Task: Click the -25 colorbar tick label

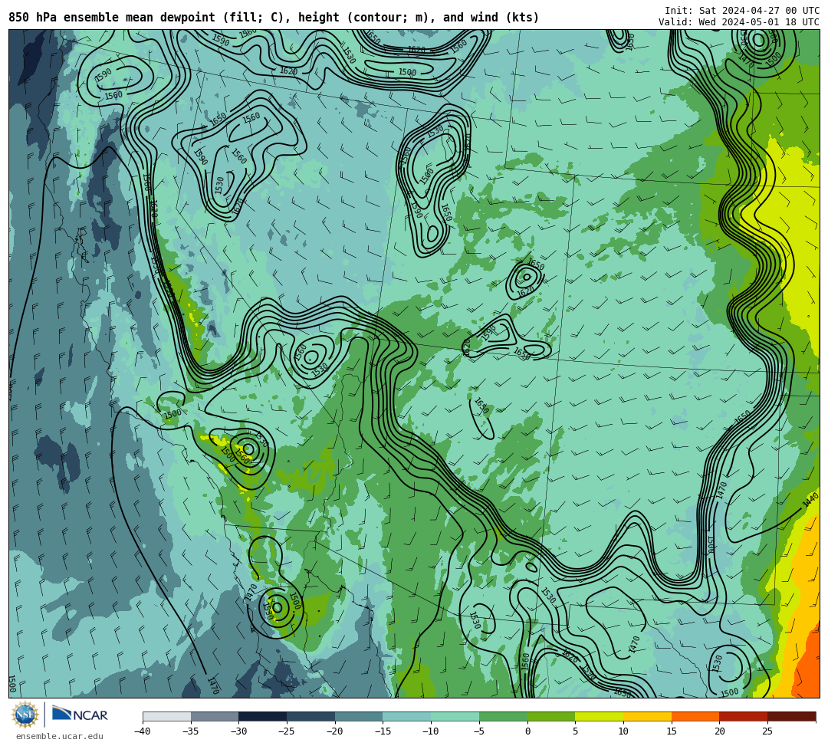Action: [287, 731]
